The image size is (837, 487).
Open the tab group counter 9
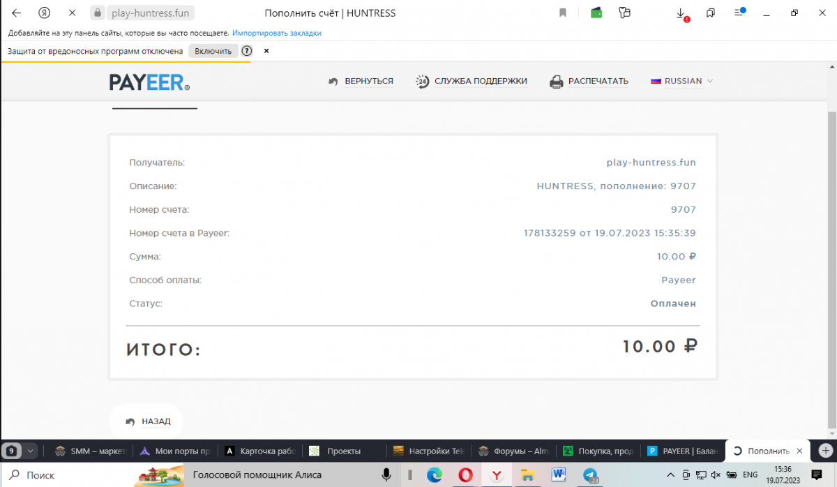click(x=11, y=451)
